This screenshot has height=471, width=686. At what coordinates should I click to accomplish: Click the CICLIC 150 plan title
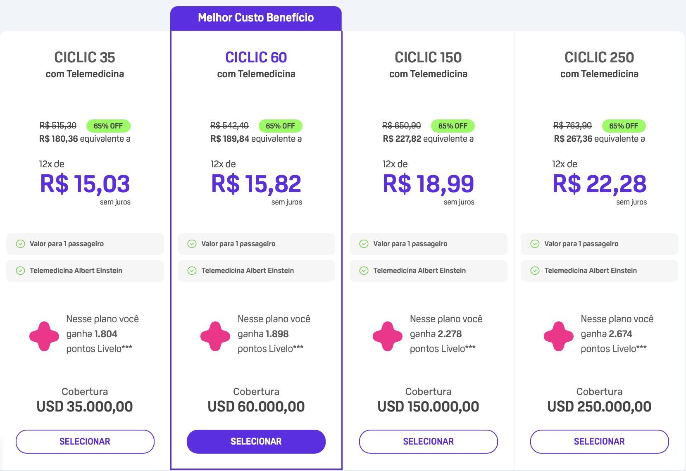pyautogui.click(x=428, y=57)
